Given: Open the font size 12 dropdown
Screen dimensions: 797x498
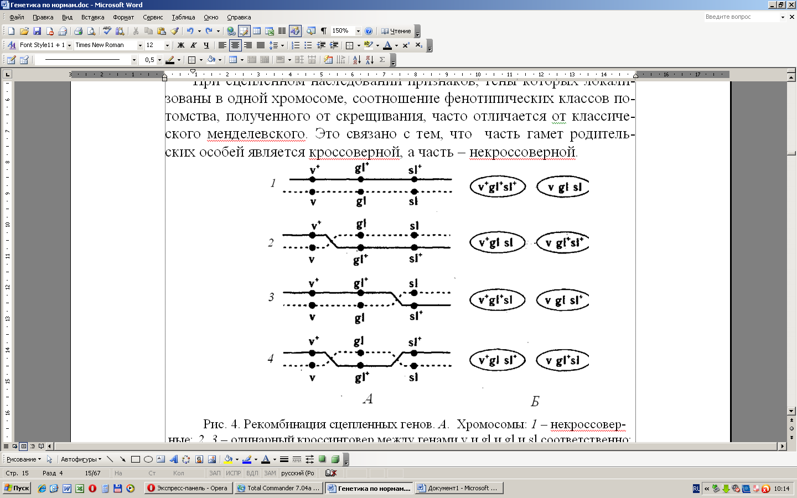Looking at the screenshot, I should point(167,45).
